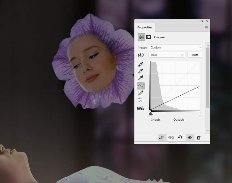This screenshot has width=232, height=183.
Task: Click the panel scrollbar down arrow
Action: 208,131
